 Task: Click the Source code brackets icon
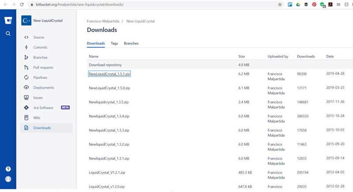[26, 37]
